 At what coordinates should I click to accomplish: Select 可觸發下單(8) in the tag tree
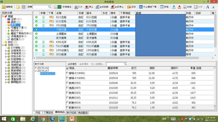19,28
